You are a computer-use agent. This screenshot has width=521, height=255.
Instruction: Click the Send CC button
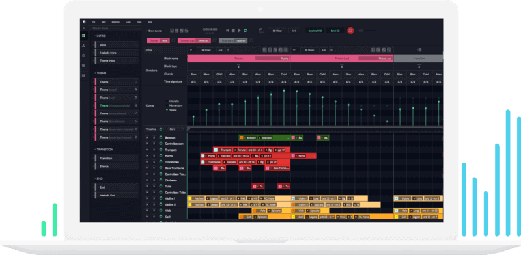click(x=335, y=31)
